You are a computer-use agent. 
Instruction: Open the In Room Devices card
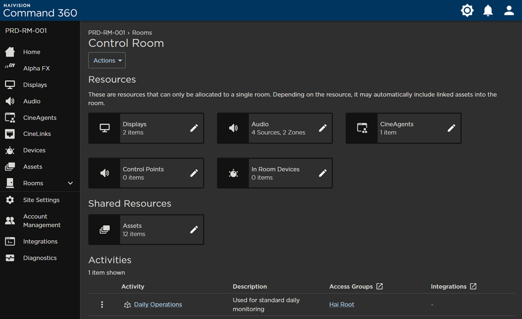tap(275, 173)
